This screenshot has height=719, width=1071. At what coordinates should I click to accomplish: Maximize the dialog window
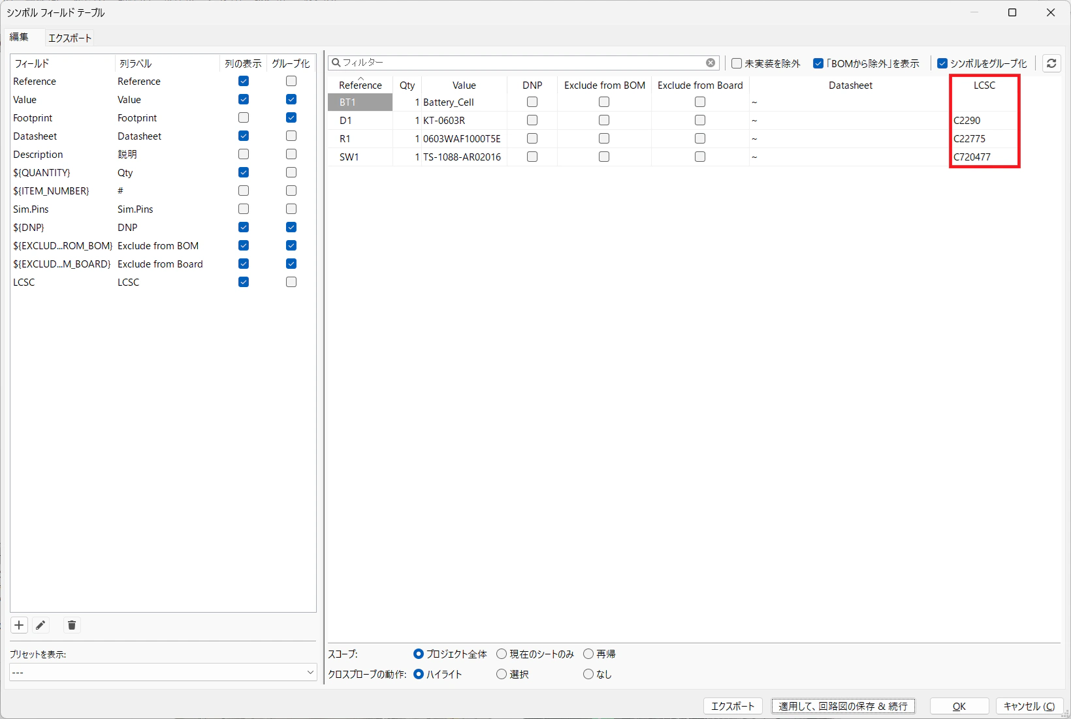pos(1012,12)
